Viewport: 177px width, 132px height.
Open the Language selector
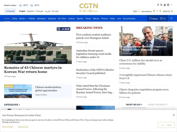[10, 11]
